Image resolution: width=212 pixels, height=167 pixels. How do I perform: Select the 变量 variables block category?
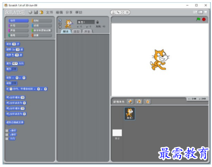click(42, 35)
